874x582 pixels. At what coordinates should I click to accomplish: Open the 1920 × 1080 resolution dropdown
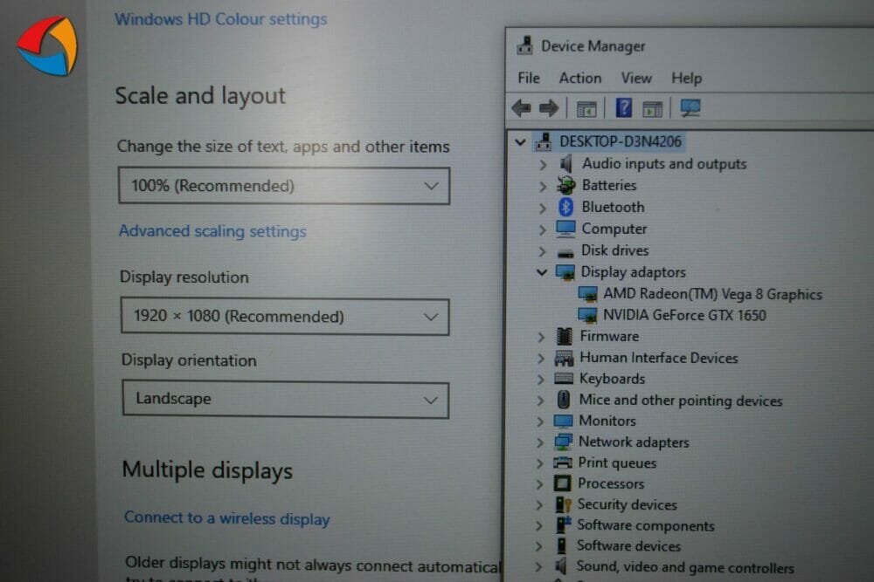(285, 317)
